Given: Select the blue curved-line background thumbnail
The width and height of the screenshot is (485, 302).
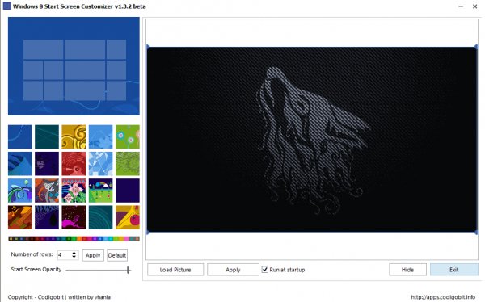Looking at the screenshot, I should click(x=19, y=136).
